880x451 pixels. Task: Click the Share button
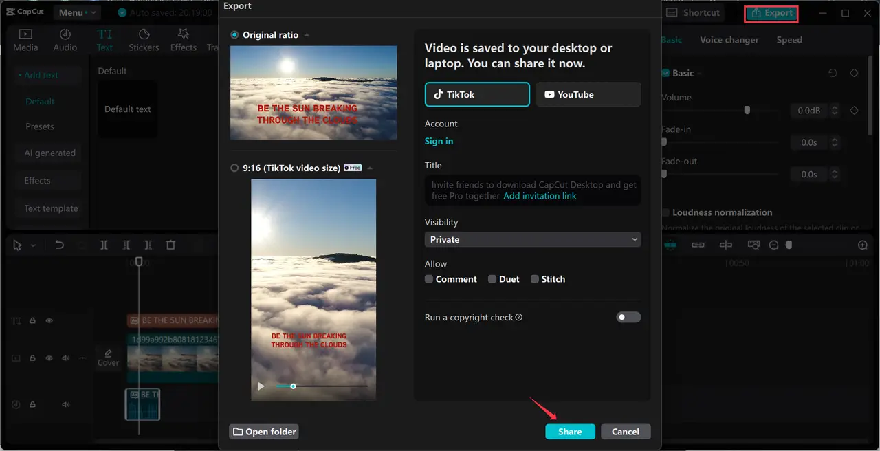click(570, 432)
